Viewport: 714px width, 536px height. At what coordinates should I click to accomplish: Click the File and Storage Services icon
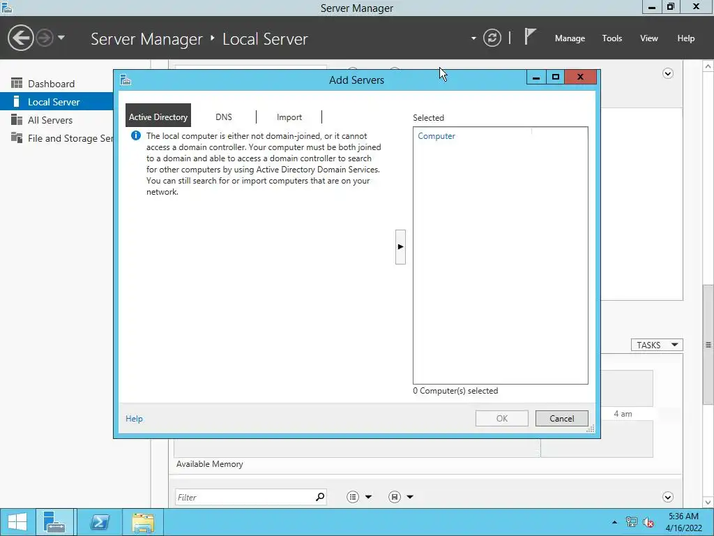click(x=17, y=137)
